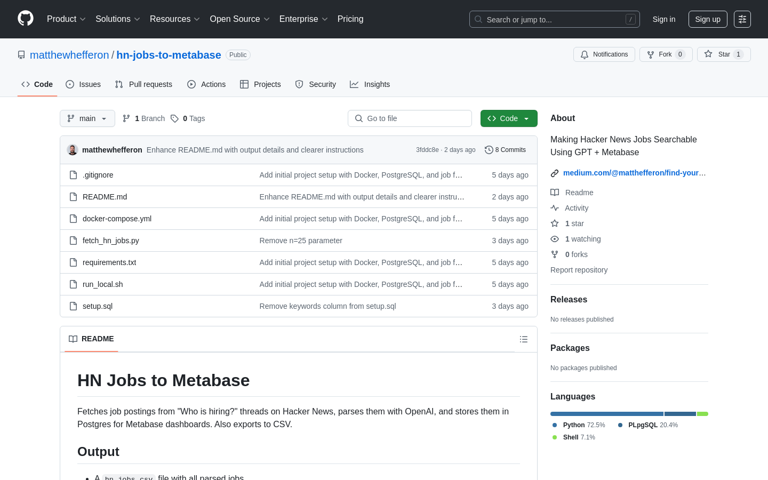Click the Activity pulse icon in About
The height and width of the screenshot is (480, 768).
pyautogui.click(x=555, y=208)
